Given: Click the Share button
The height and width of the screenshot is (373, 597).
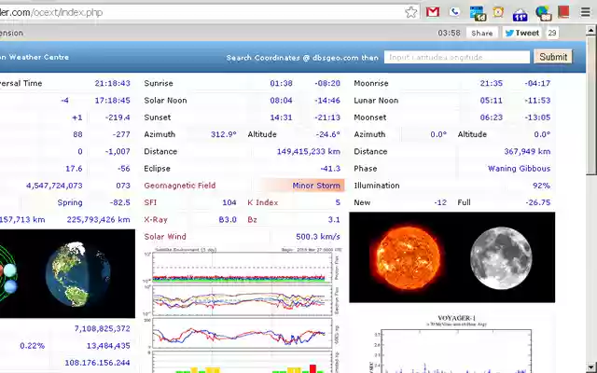Looking at the screenshot, I should [481, 34].
